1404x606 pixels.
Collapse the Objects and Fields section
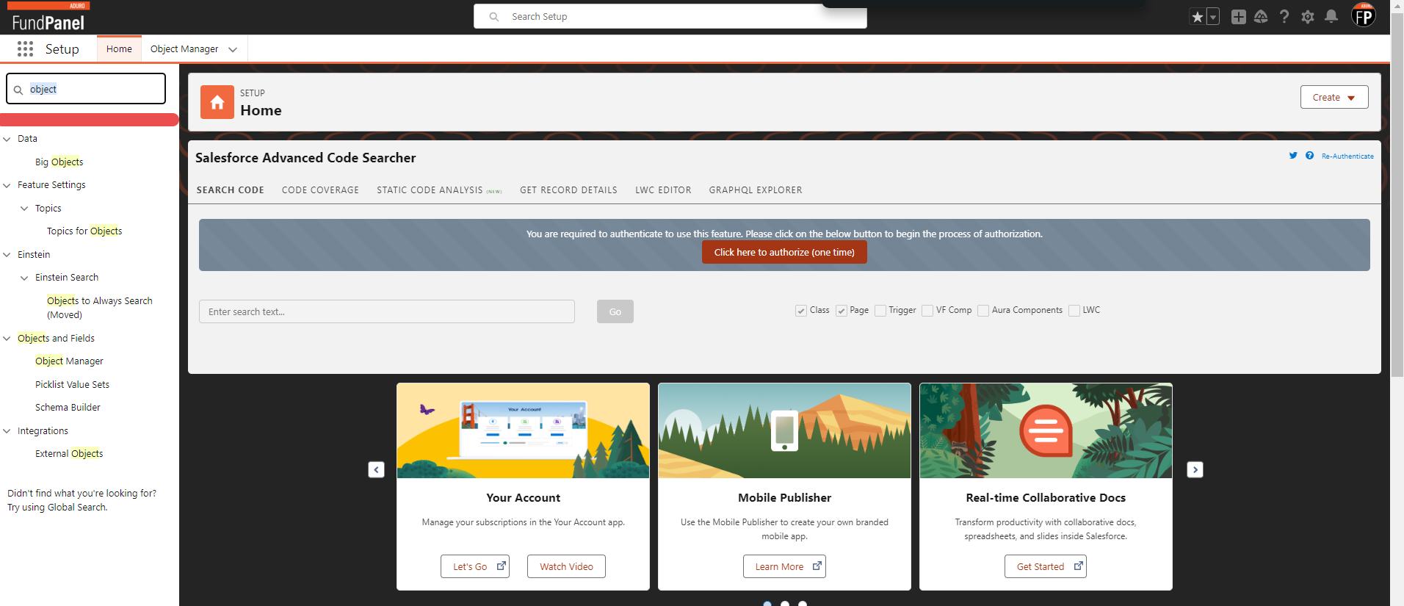[7, 339]
